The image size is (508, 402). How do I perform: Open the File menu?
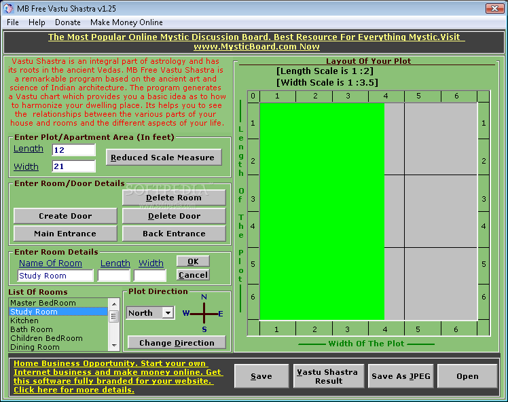tap(13, 22)
